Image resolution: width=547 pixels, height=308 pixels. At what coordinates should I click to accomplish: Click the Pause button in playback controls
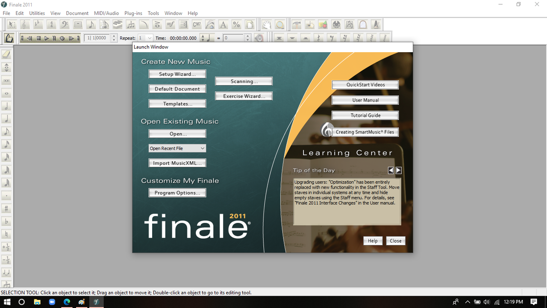click(54, 38)
